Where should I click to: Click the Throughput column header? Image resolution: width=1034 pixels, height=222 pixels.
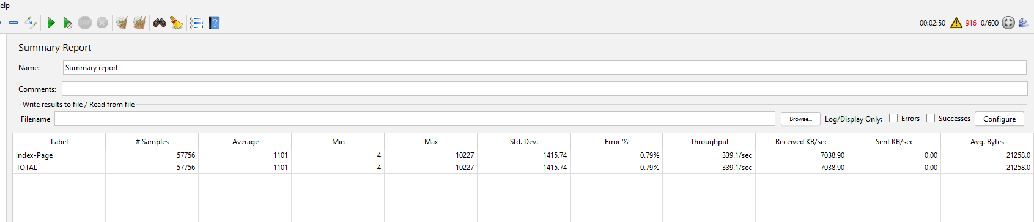point(709,141)
